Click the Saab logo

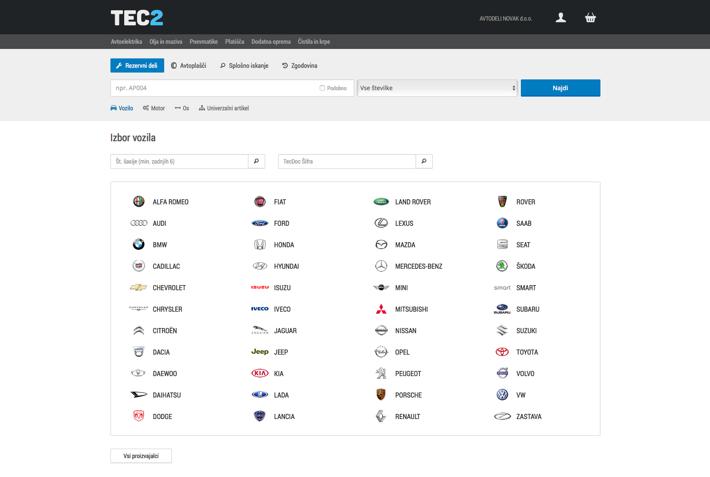pos(502,223)
